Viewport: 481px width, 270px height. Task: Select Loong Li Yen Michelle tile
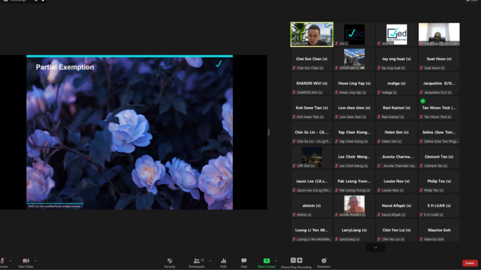click(x=312, y=230)
